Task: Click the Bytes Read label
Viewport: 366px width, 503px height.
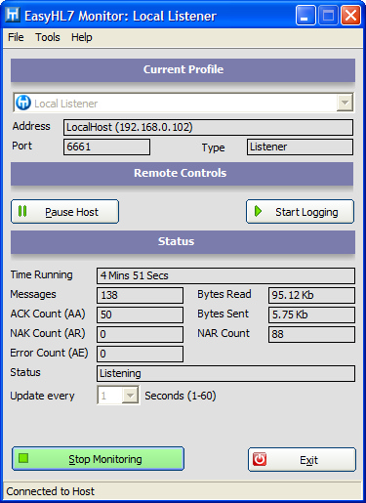Action: 224,294
